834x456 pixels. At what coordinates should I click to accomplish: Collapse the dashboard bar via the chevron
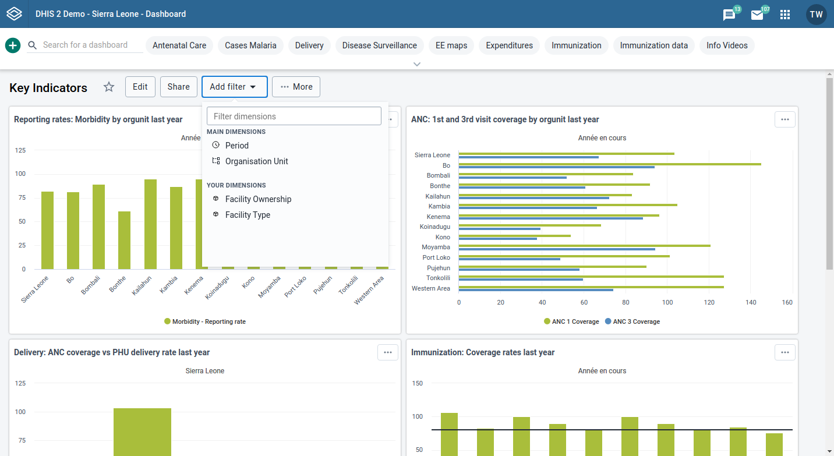(x=416, y=63)
